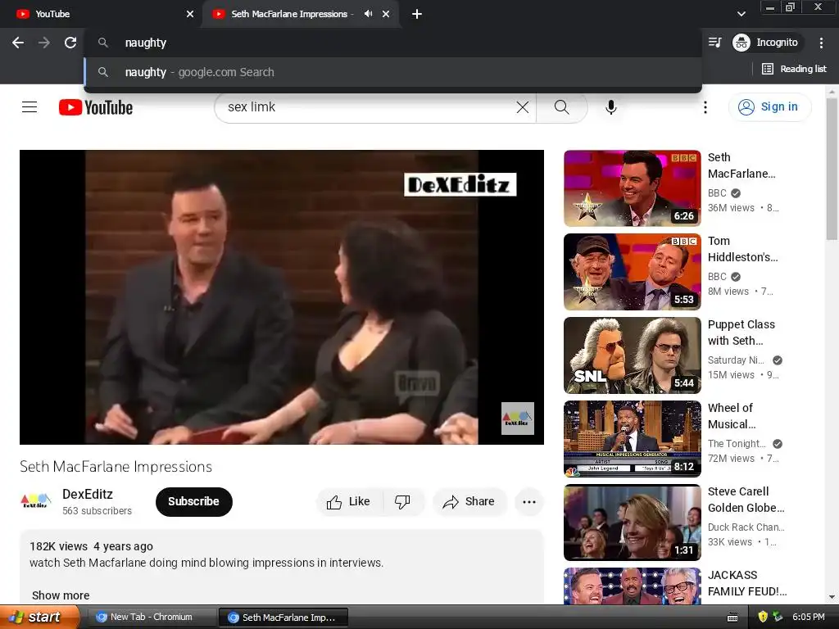Open Steve Carell Golden Globe thumbnail
The width and height of the screenshot is (839, 629).
pyautogui.click(x=632, y=522)
